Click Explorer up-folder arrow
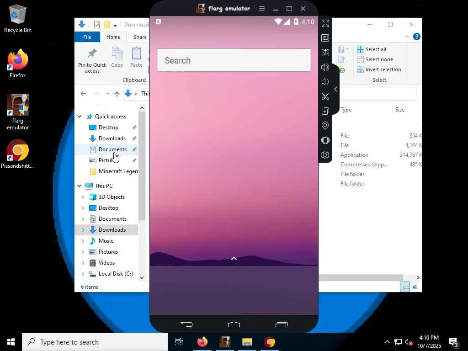The height and width of the screenshot is (351, 468). [117, 94]
